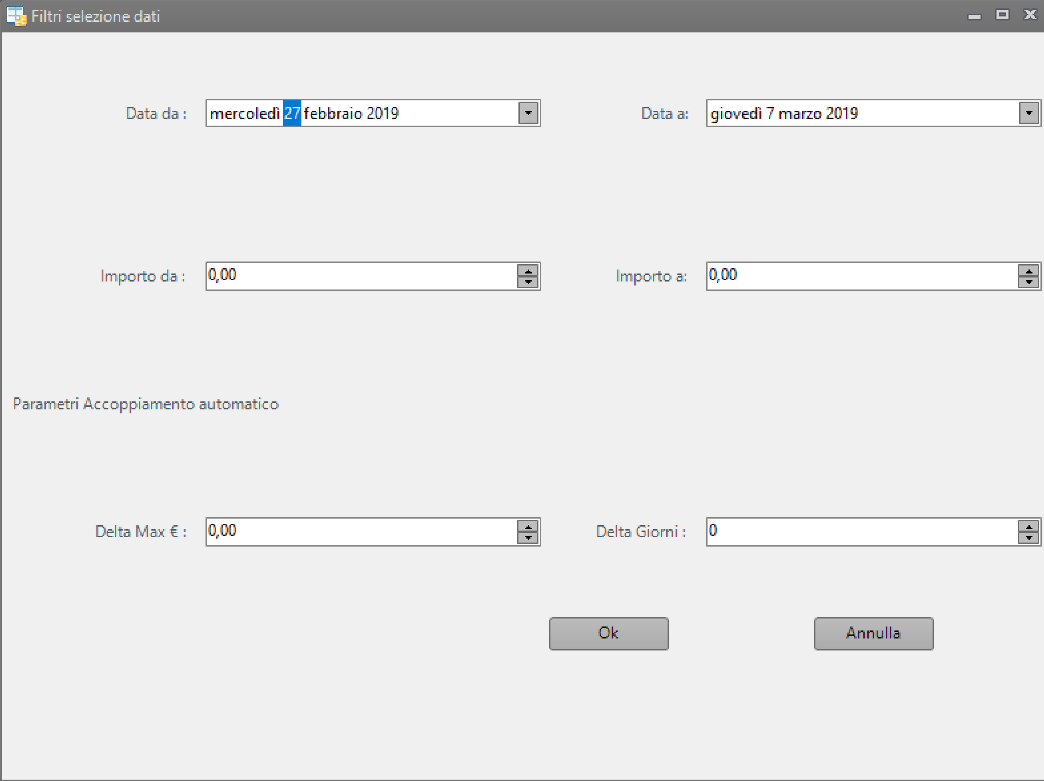Click 'marzo' month in 'Data a' field
The height and width of the screenshot is (781, 1044).
[799, 113]
